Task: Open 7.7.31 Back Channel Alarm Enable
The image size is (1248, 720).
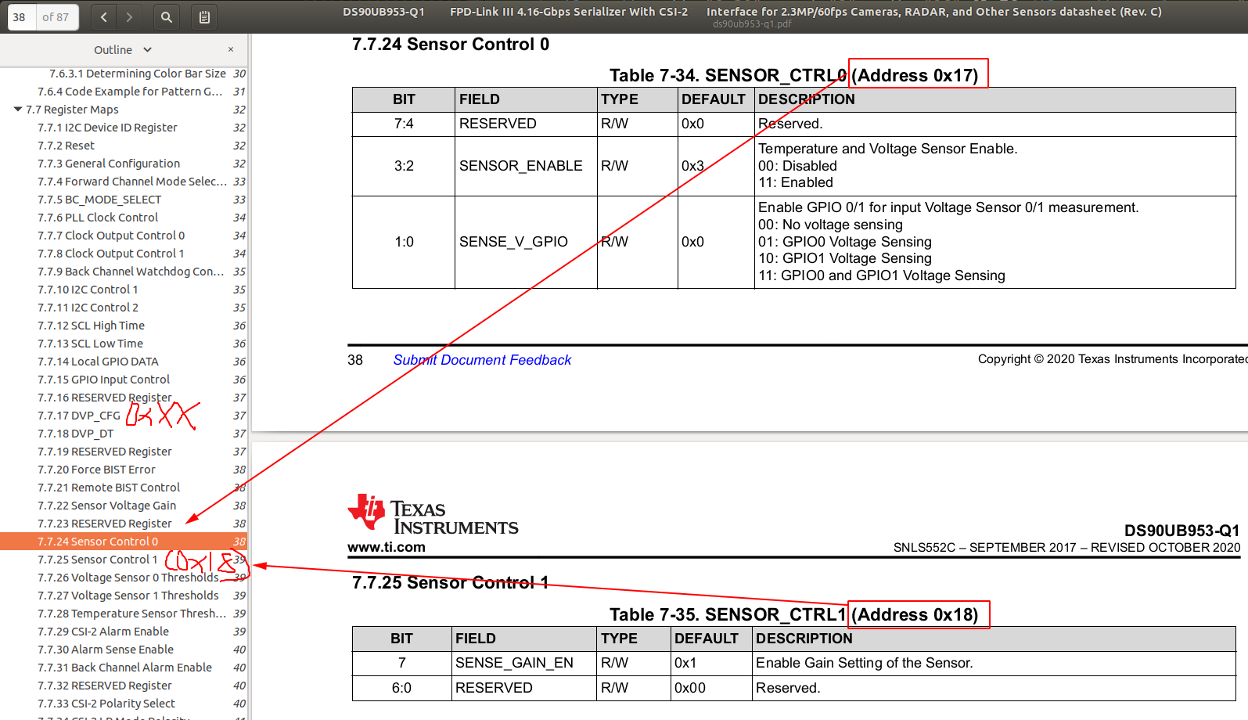Action: click(124, 668)
